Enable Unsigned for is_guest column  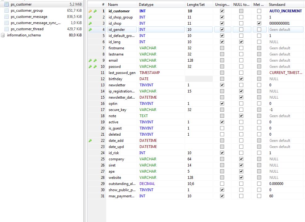222,128
